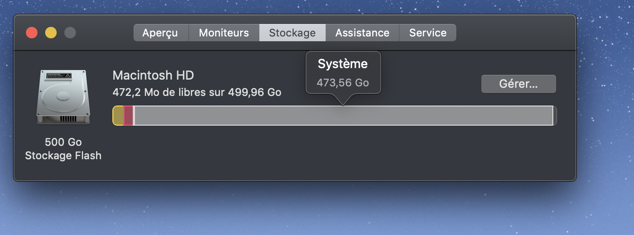Click the grayed-out zoom window button

point(70,33)
